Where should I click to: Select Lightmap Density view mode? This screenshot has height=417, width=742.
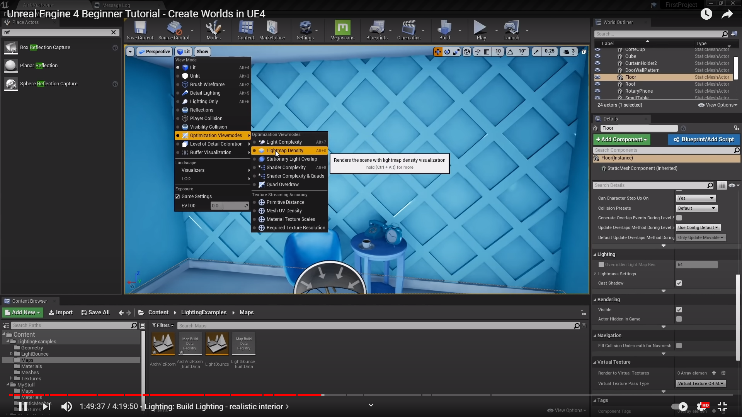click(x=285, y=151)
